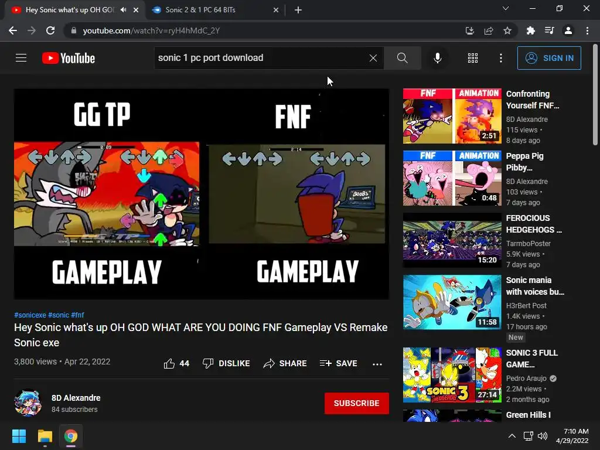Open the clock showing 7:10 AM

tap(572, 436)
